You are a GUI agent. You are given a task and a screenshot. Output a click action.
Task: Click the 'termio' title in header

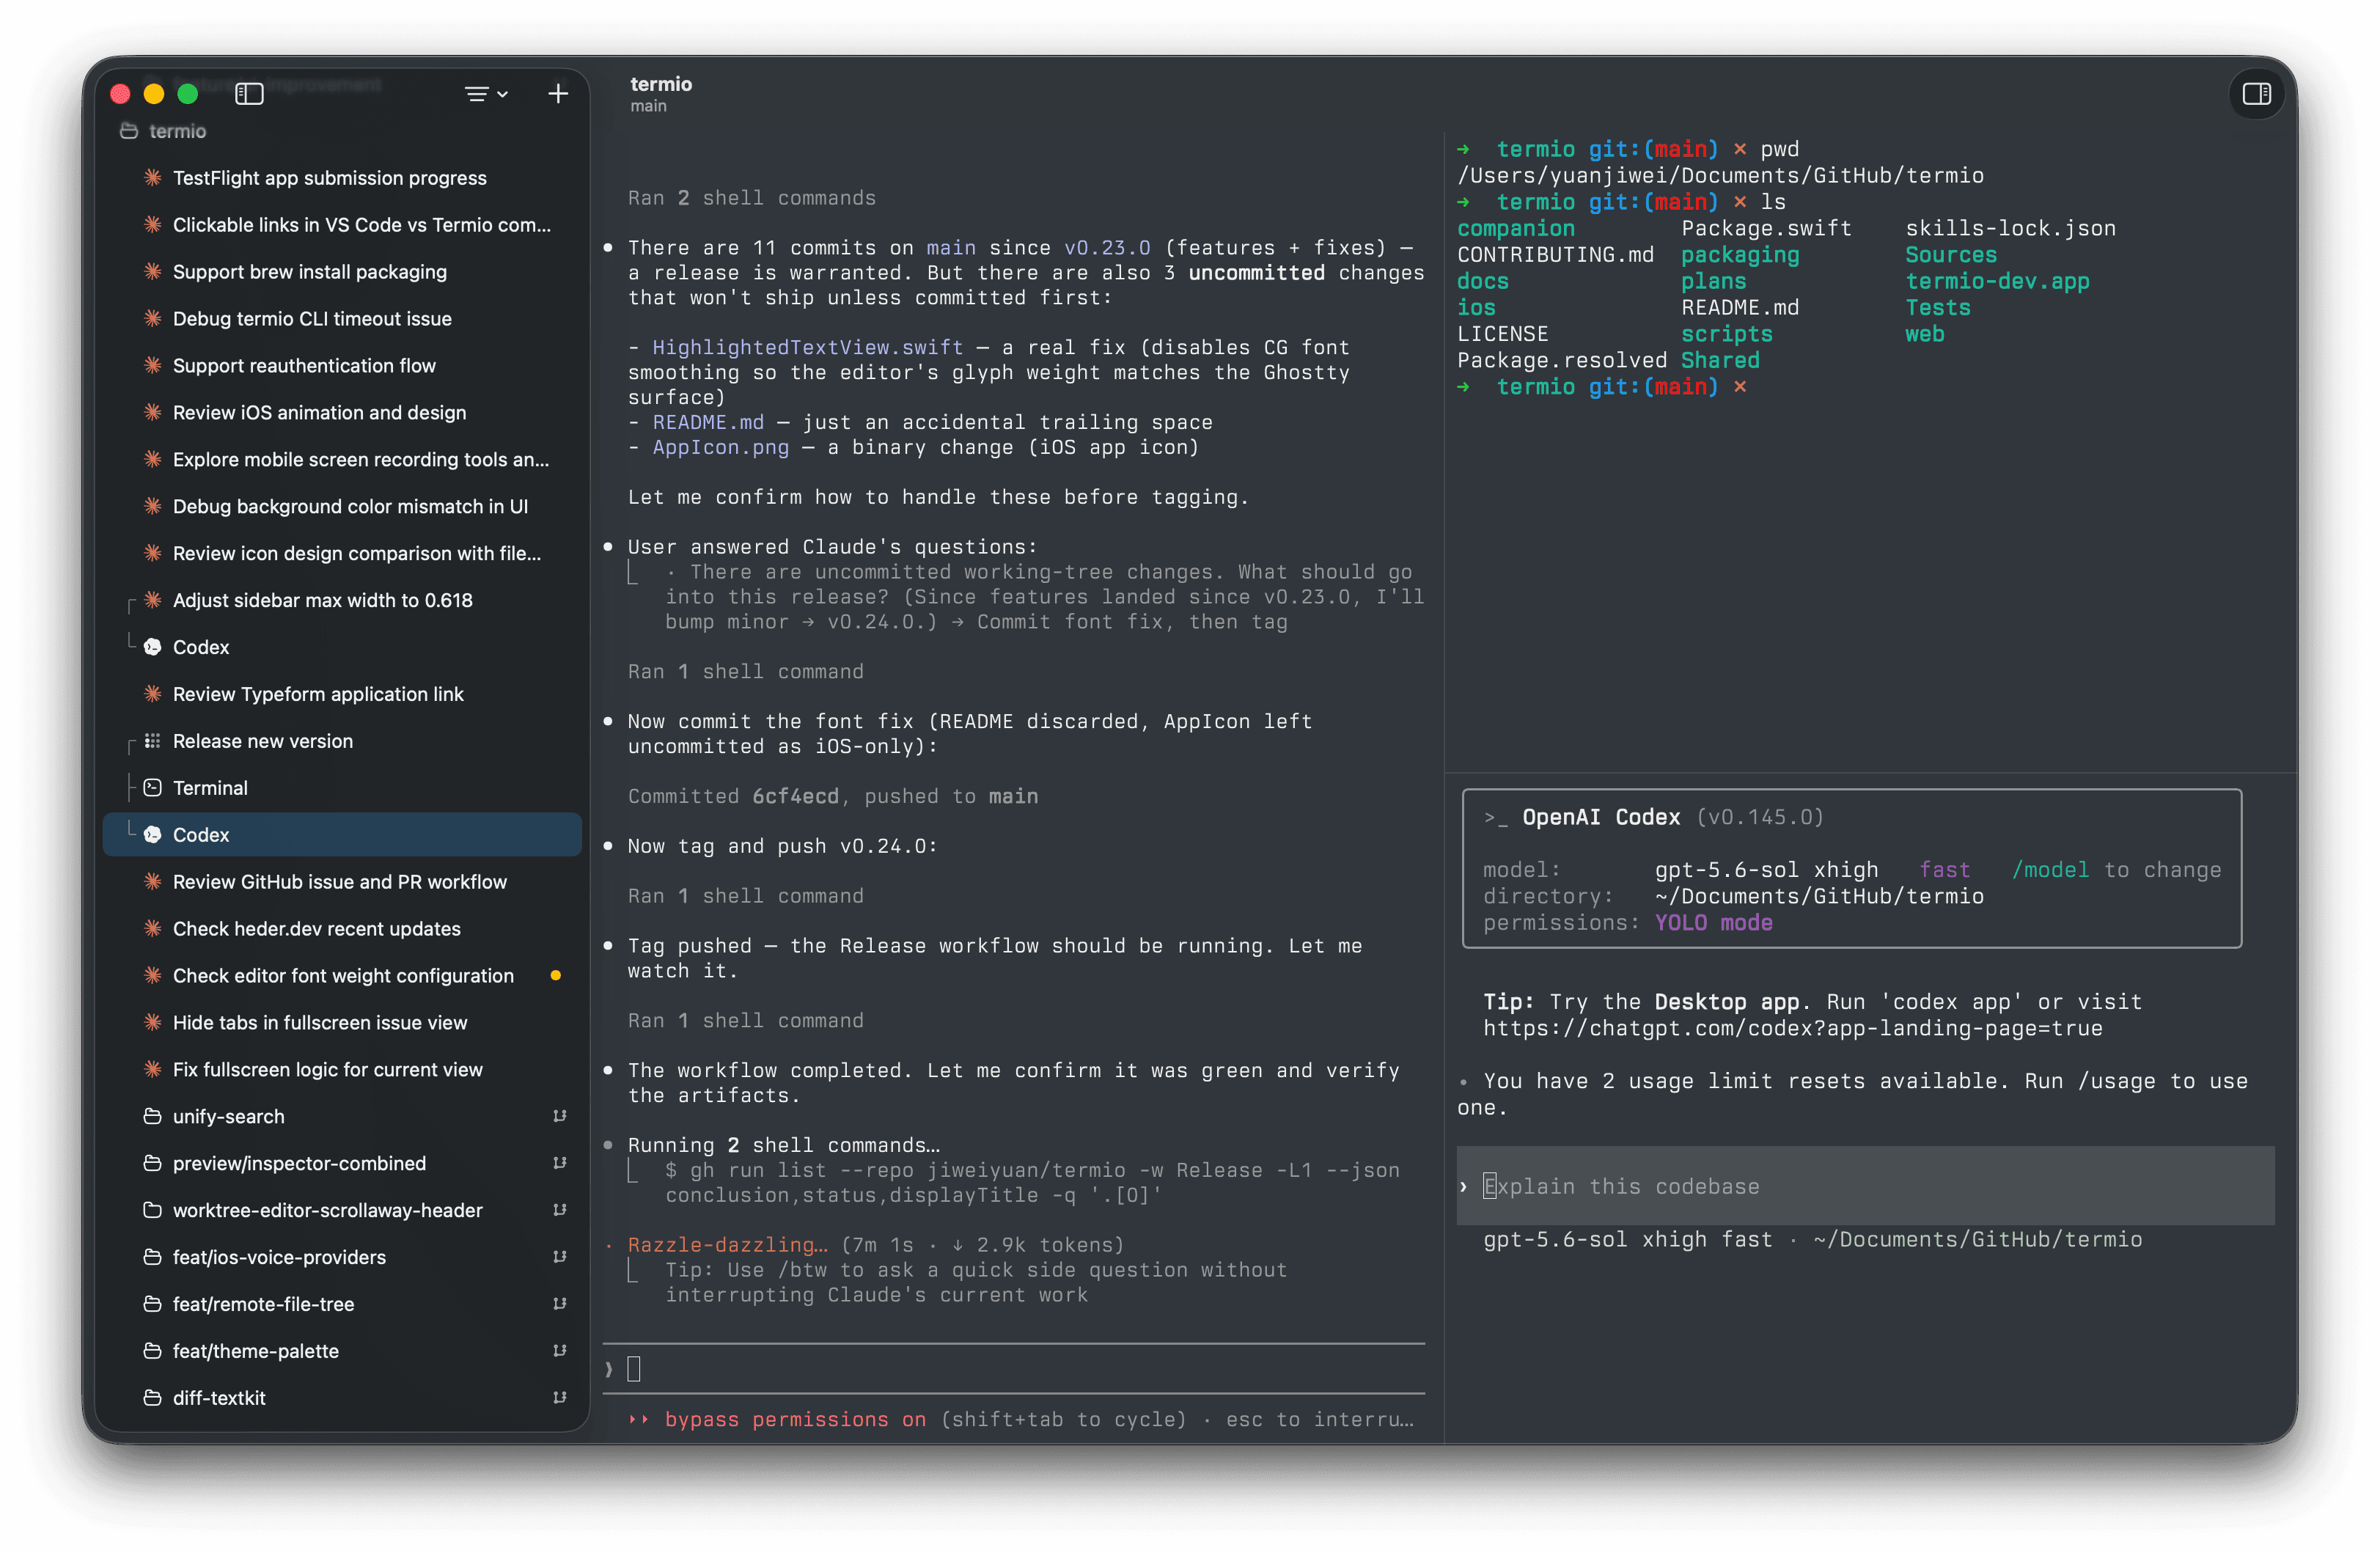click(661, 84)
